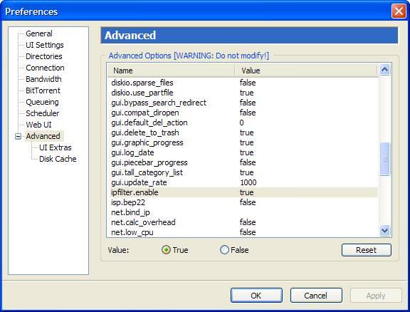The height and width of the screenshot is (312, 410).
Task: Click the scroll down arrow in options list
Action: [x=384, y=230]
